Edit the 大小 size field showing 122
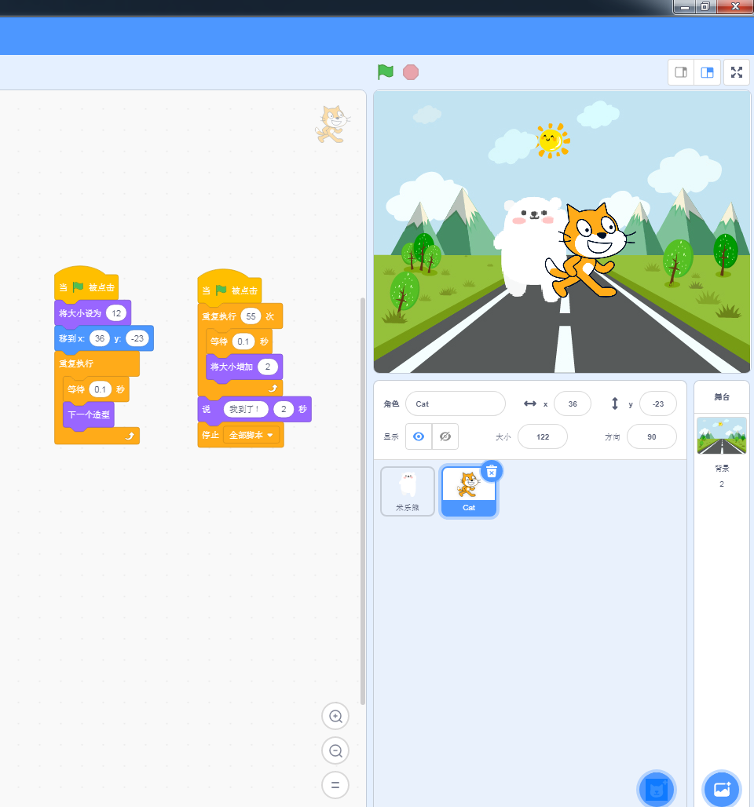The image size is (754, 807). [542, 436]
